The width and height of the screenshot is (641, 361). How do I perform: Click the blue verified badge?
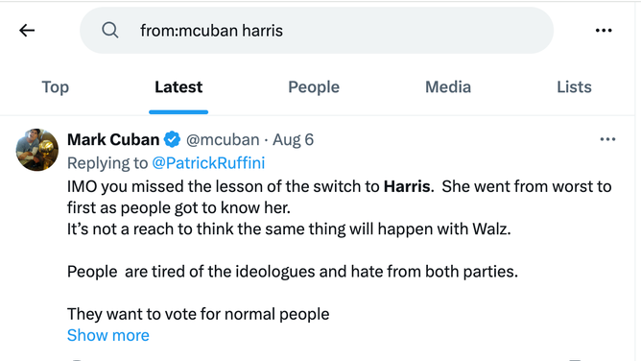(172, 139)
